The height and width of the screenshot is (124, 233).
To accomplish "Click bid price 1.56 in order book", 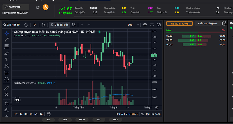I will tap(192, 40).
